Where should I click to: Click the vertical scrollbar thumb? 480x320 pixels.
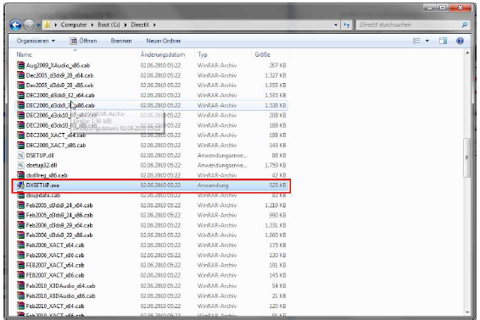[x=466, y=157]
